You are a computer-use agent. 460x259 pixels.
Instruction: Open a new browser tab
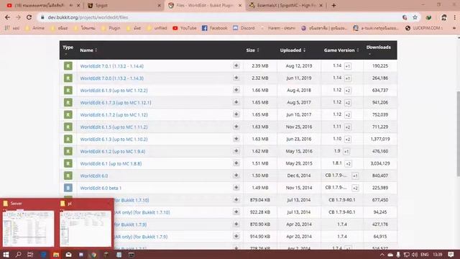[x=333, y=5]
